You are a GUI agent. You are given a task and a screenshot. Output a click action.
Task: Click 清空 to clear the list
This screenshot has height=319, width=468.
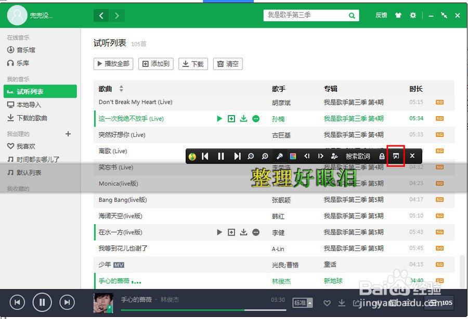228,64
